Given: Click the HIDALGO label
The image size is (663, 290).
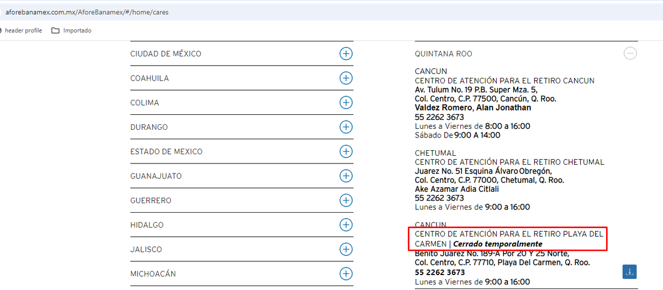Looking at the screenshot, I should coord(147,225).
